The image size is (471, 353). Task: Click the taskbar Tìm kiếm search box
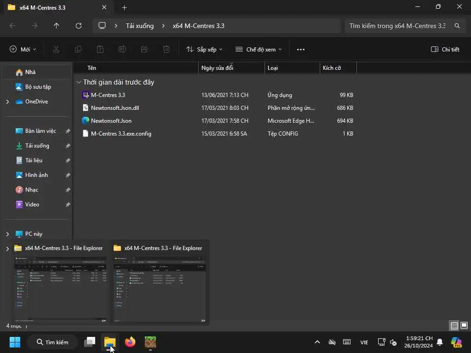(x=52, y=342)
